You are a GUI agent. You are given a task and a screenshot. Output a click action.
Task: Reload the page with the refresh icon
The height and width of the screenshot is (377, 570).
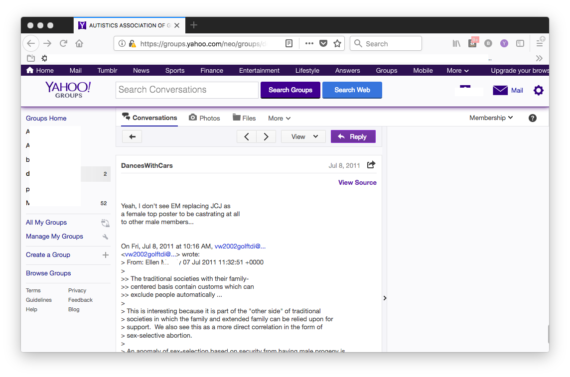[63, 44]
